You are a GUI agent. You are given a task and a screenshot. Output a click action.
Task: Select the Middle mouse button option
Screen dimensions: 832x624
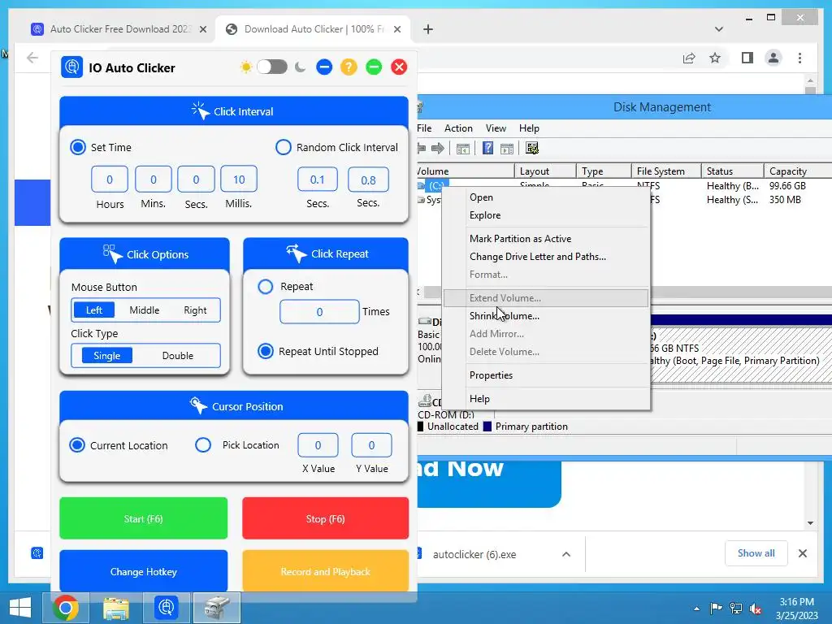click(x=145, y=310)
